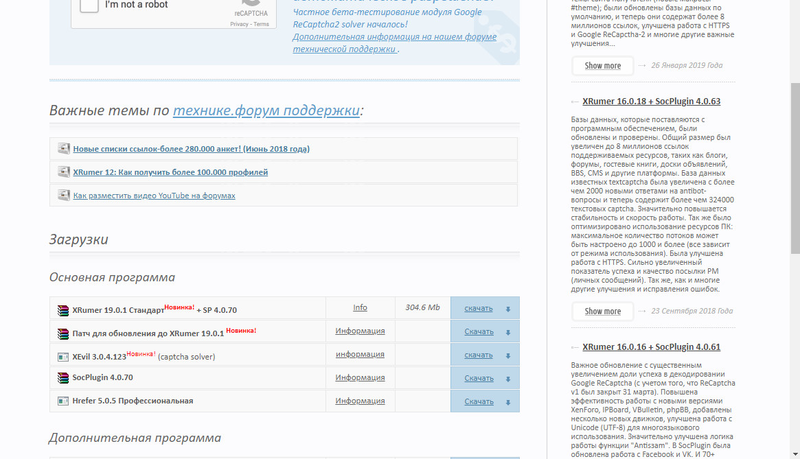
Task: Click the download arrow in the SocPlugin 4.0.70 row
Action: tap(508, 379)
